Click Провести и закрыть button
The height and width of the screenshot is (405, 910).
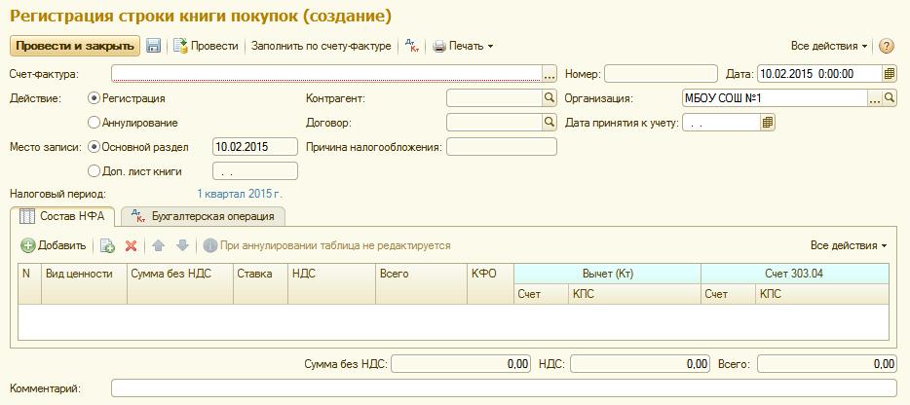pyautogui.click(x=75, y=46)
